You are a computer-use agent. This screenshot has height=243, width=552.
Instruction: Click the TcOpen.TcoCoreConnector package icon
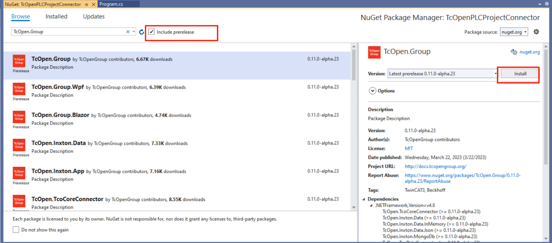[x=19, y=201]
